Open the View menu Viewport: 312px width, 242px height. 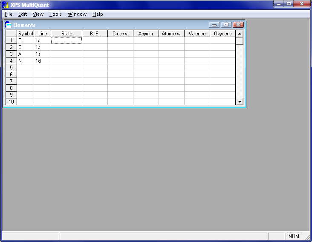pos(38,14)
